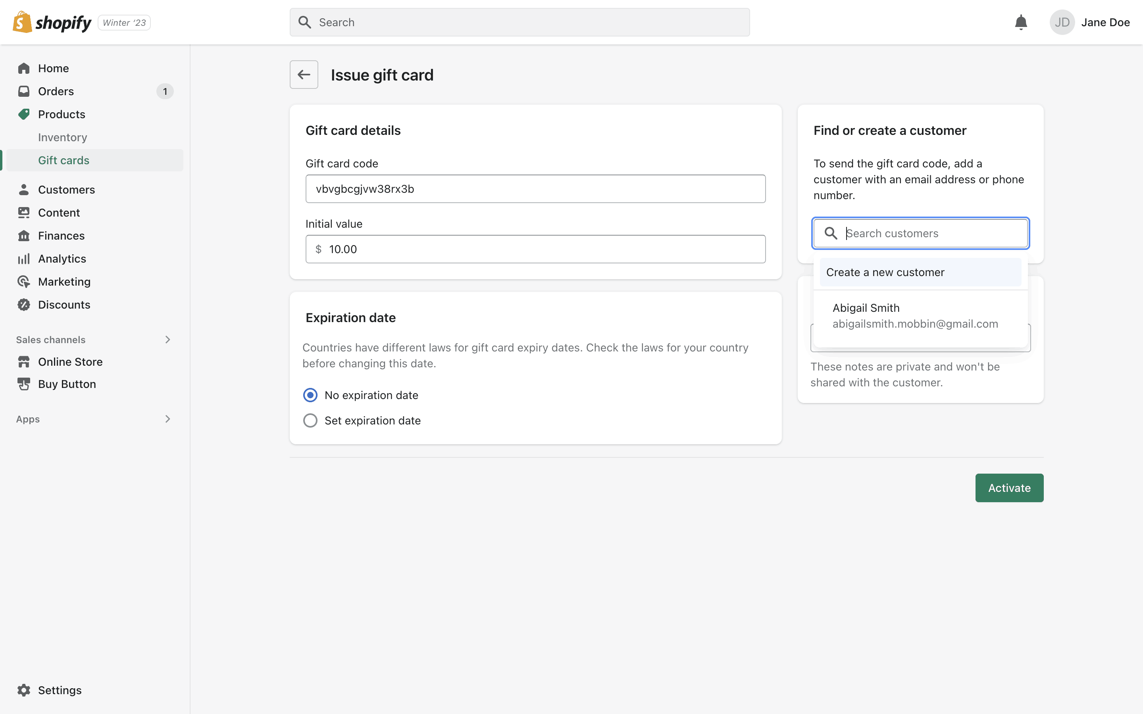Open the notifications bell
The height and width of the screenshot is (714, 1143).
pos(1021,22)
